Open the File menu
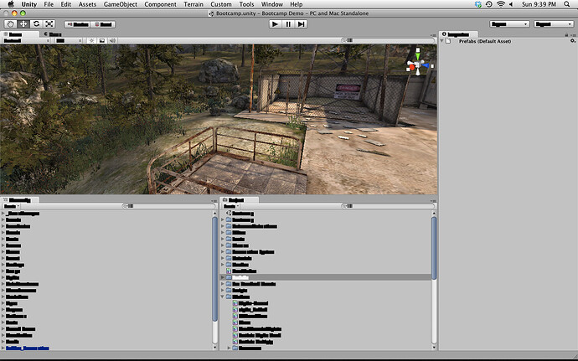 click(x=49, y=4)
